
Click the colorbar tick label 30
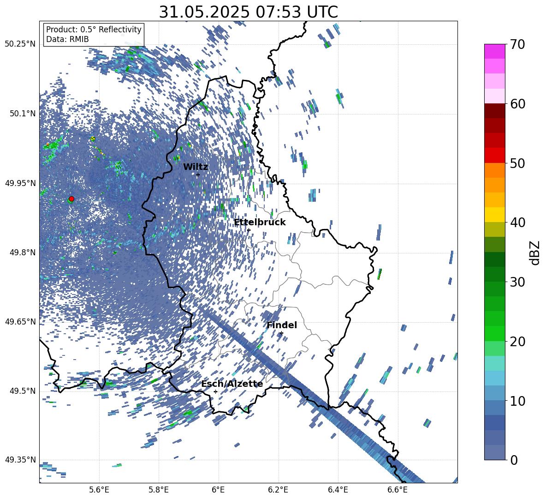click(517, 282)
